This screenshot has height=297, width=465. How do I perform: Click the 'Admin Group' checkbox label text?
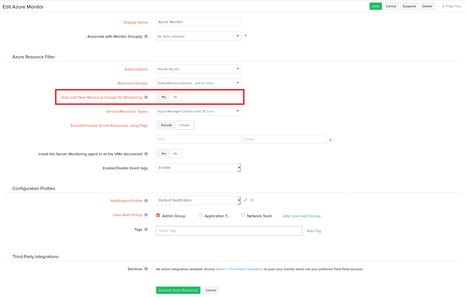174,216
